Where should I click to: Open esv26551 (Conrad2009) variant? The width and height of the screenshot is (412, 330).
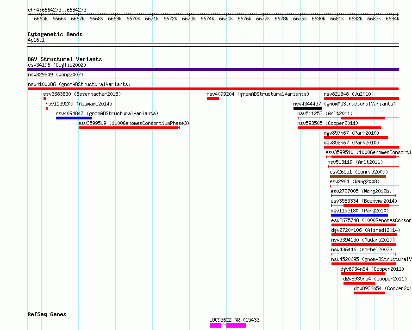(x=359, y=172)
